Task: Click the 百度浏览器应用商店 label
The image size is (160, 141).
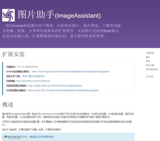Action: tap(17, 85)
